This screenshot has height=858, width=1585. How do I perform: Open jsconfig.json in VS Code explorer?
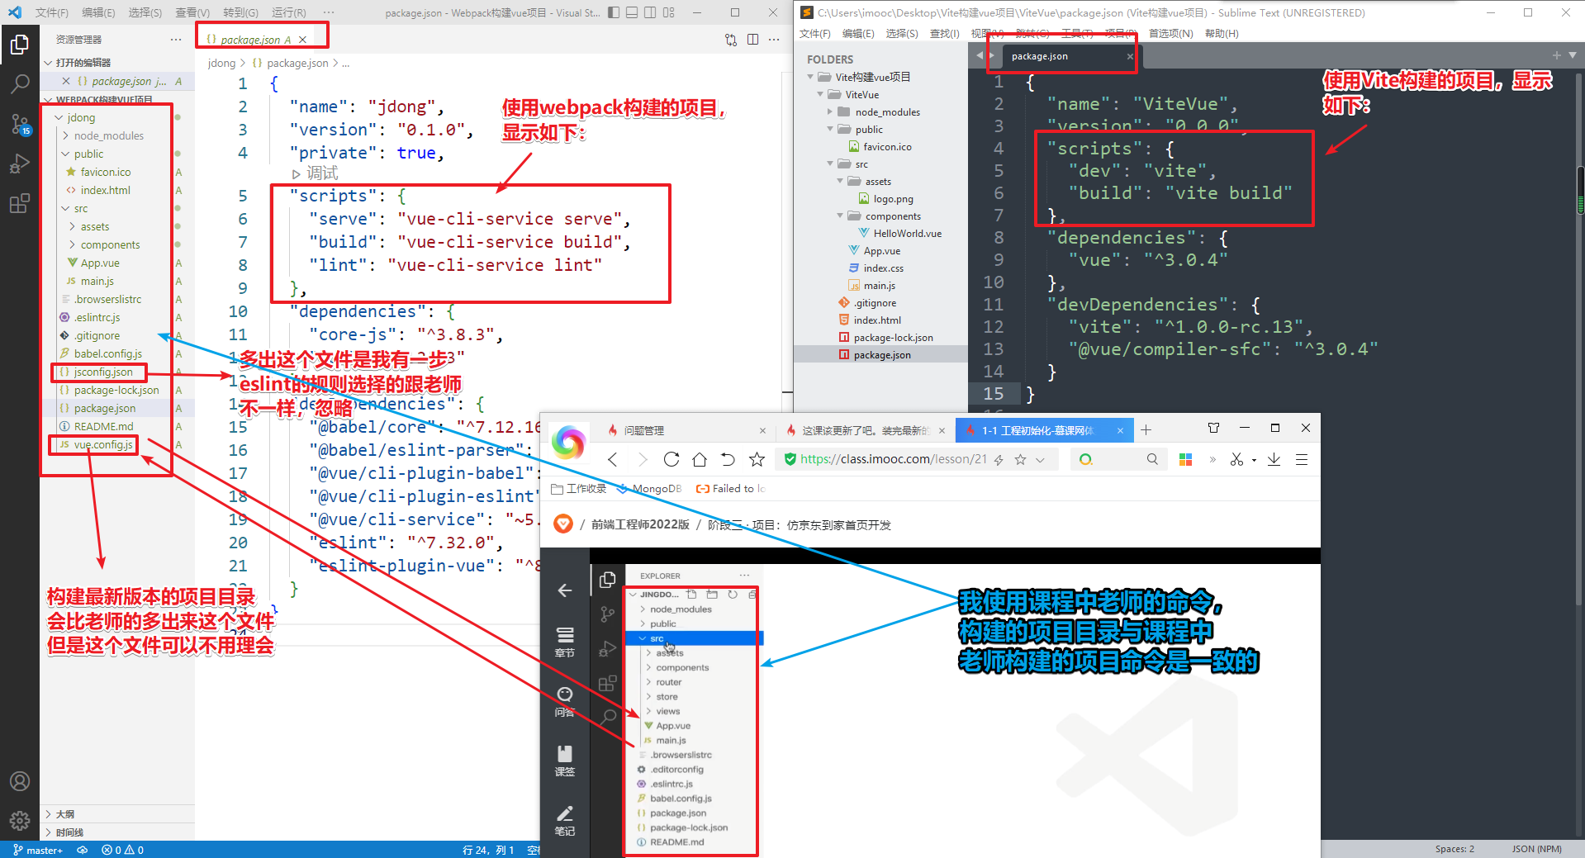pyautogui.click(x=103, y=372)
